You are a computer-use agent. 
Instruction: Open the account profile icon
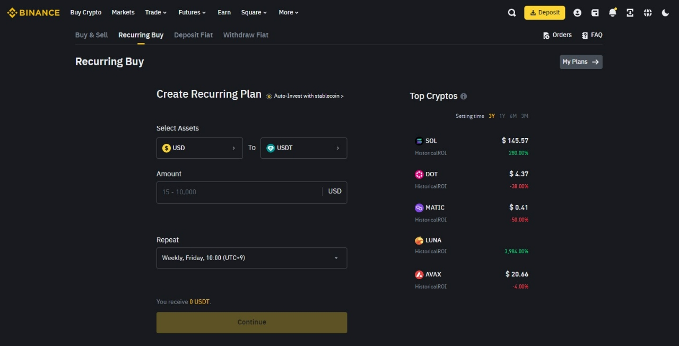coord(578,13)
